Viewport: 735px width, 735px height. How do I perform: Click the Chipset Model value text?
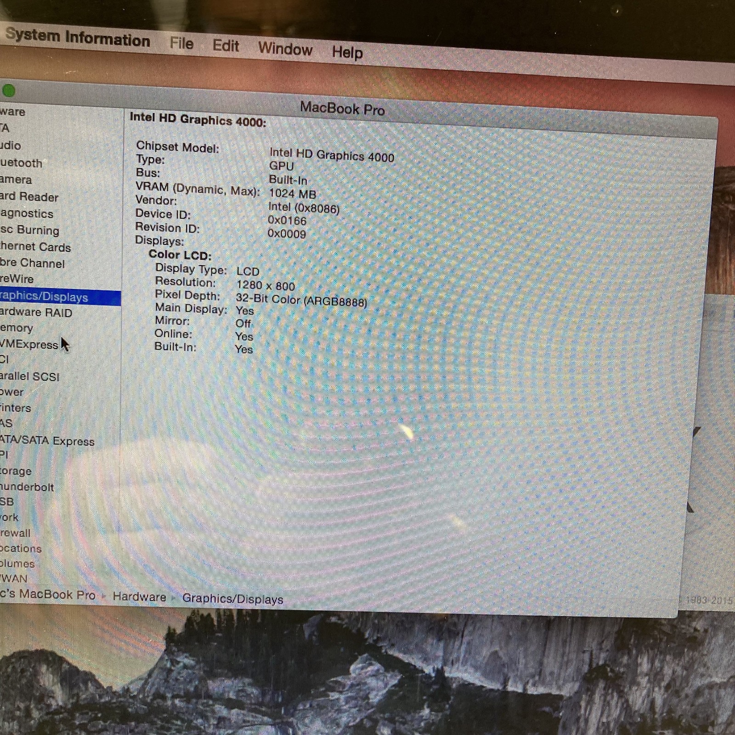click(332, 154)
